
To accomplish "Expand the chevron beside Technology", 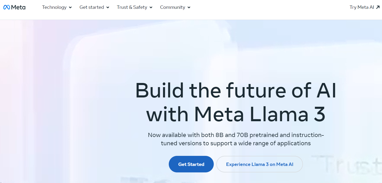I will (70, 7).
